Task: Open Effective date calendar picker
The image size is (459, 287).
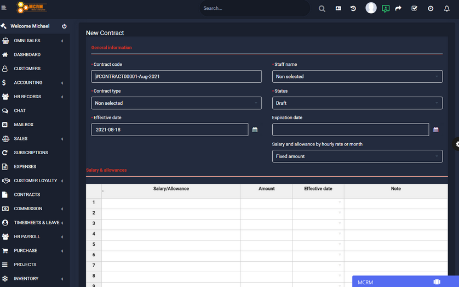Action: pyautogui.click(x=255, y=130)
